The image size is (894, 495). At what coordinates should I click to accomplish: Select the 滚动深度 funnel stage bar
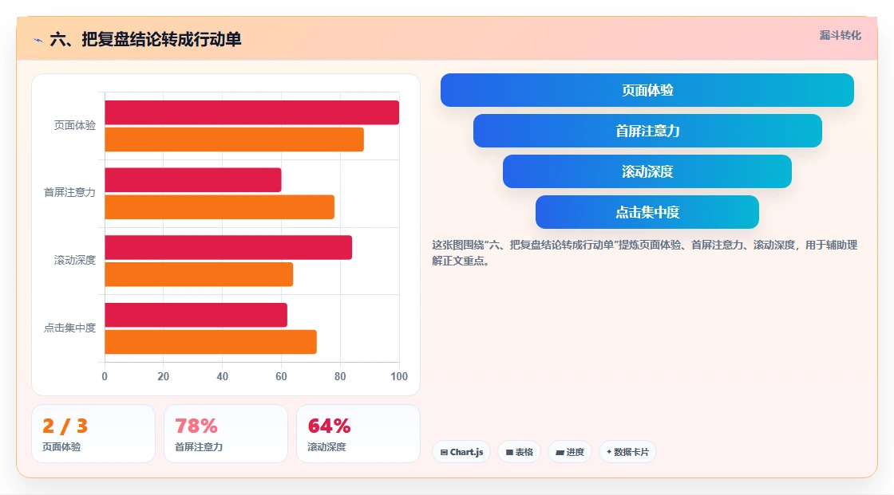click(647, 171)
